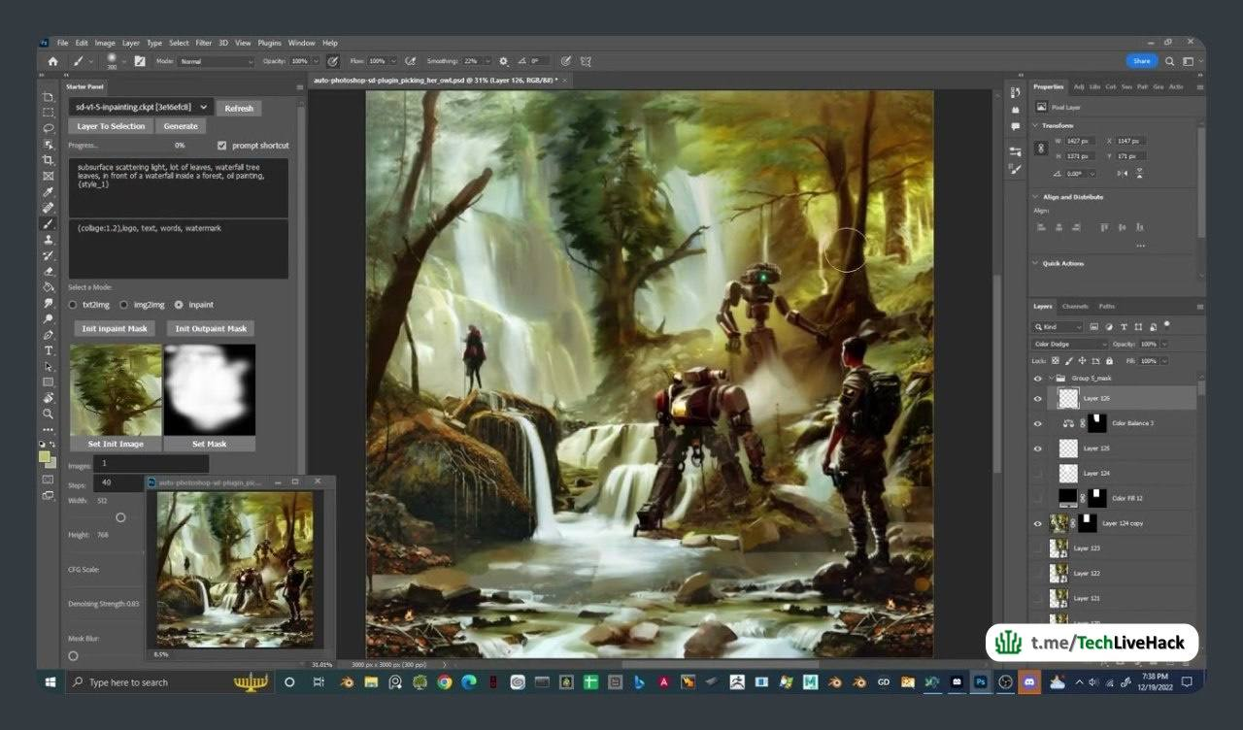Click the foreground color swatch

(x=46, y=456)
